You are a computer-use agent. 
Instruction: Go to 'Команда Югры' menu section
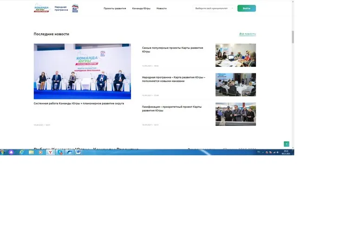tap(141, 8)
